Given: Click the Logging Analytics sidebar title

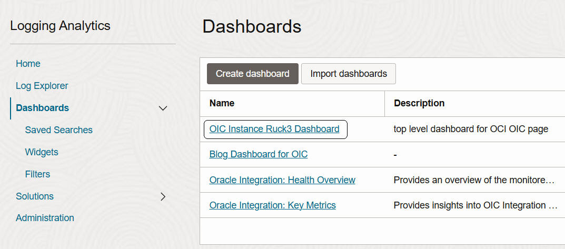Looking at the screenshot, I should (60, 26).
